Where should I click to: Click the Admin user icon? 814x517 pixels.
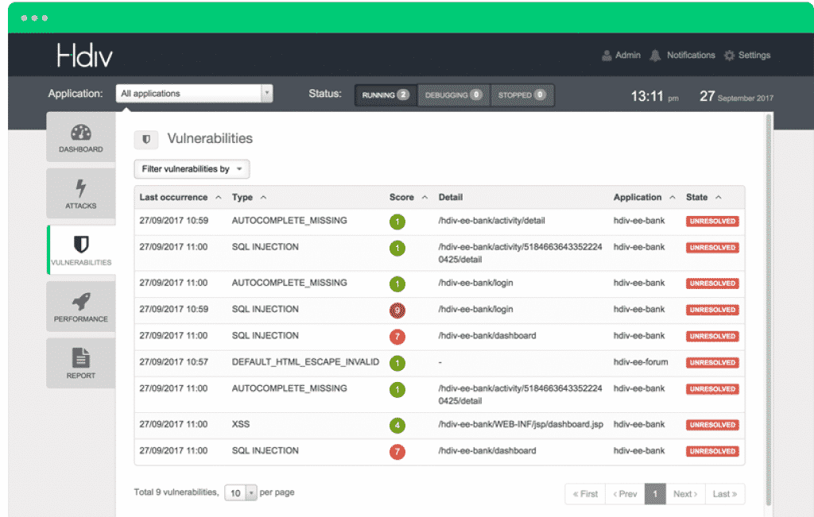[x=607, y=56]
